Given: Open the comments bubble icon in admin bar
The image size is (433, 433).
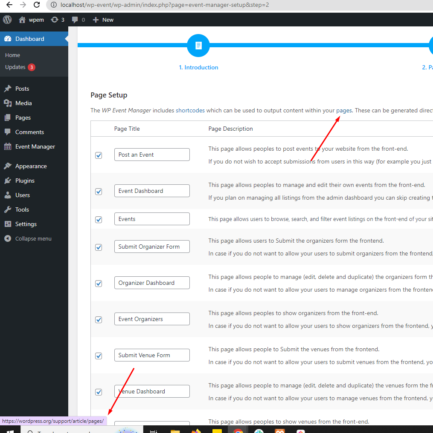Looking at the screenshot, I should (75, 20).
